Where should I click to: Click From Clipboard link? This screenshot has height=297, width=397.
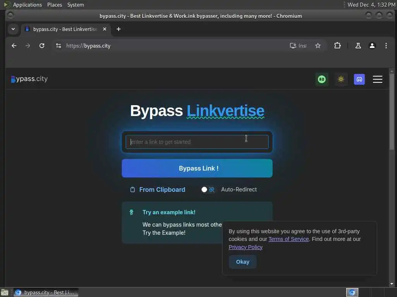tap(162, 189)
